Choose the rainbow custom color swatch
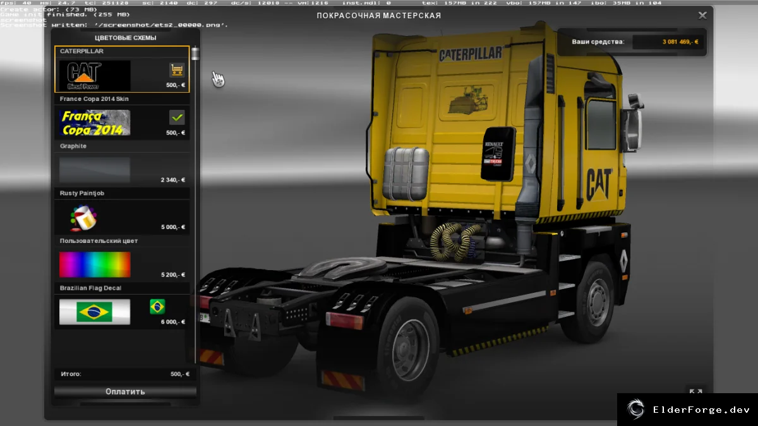The width and height of the screenshot is (758, 426). (95, 264)
